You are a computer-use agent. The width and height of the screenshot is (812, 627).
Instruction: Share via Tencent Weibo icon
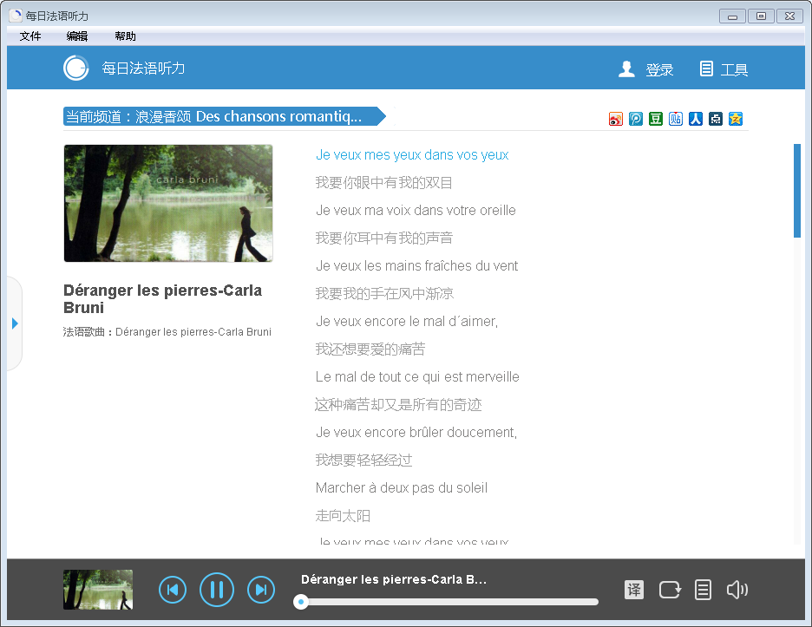635,119
